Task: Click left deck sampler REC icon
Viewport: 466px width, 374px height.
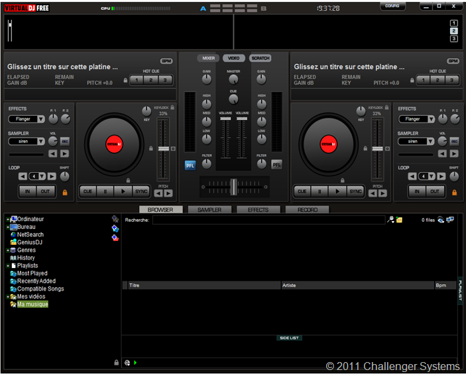Action: pyautogui.click(x=65, y=141)
